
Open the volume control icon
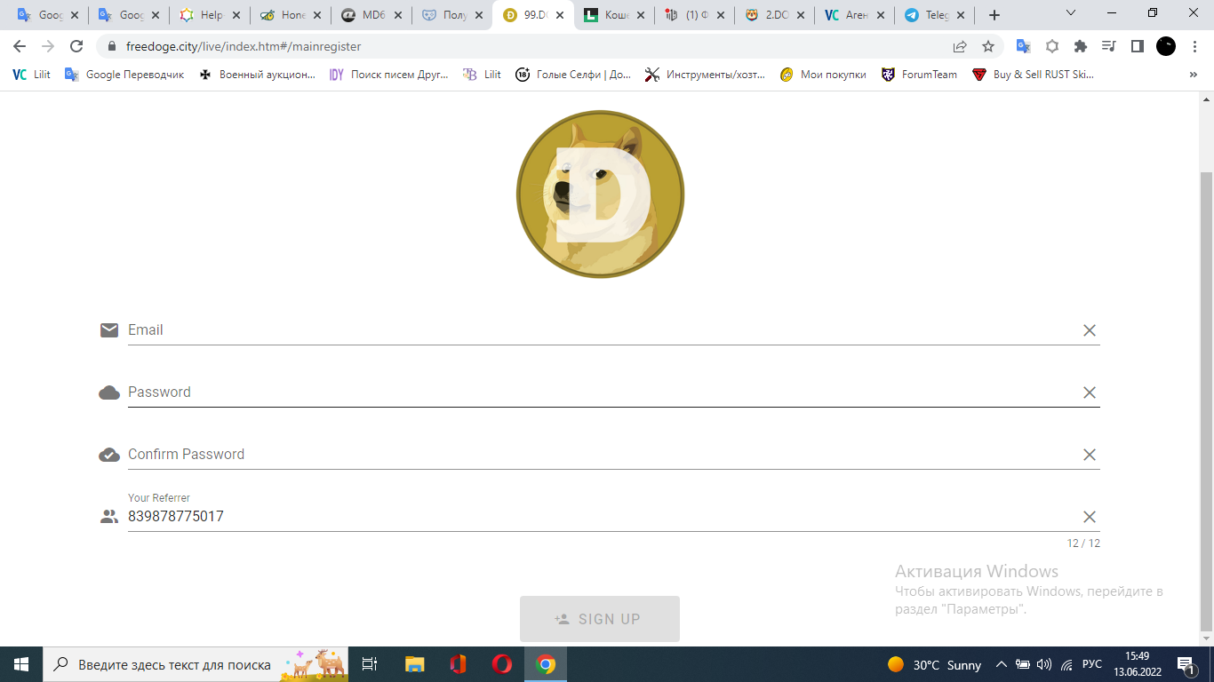tap(1044, 664)
